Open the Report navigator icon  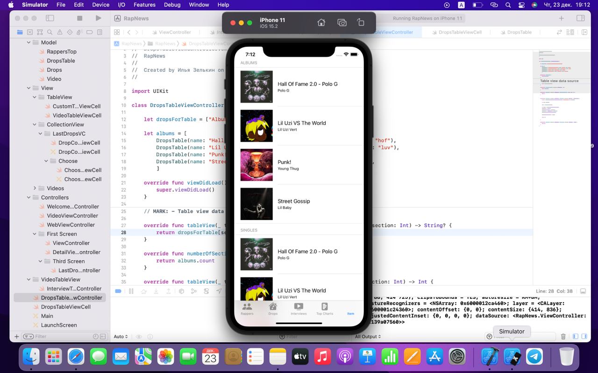pos(100,32)
